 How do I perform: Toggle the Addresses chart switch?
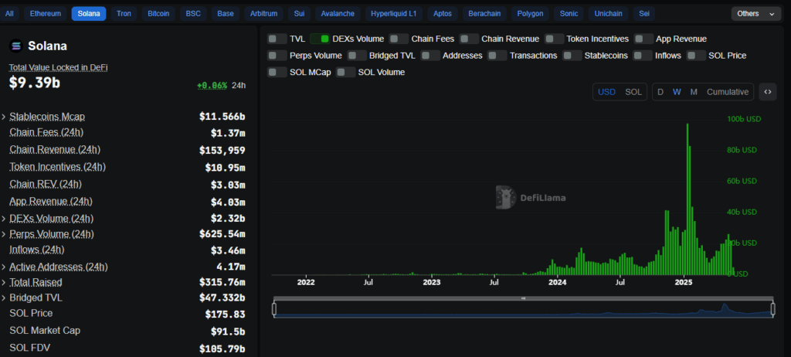(430, 56)
